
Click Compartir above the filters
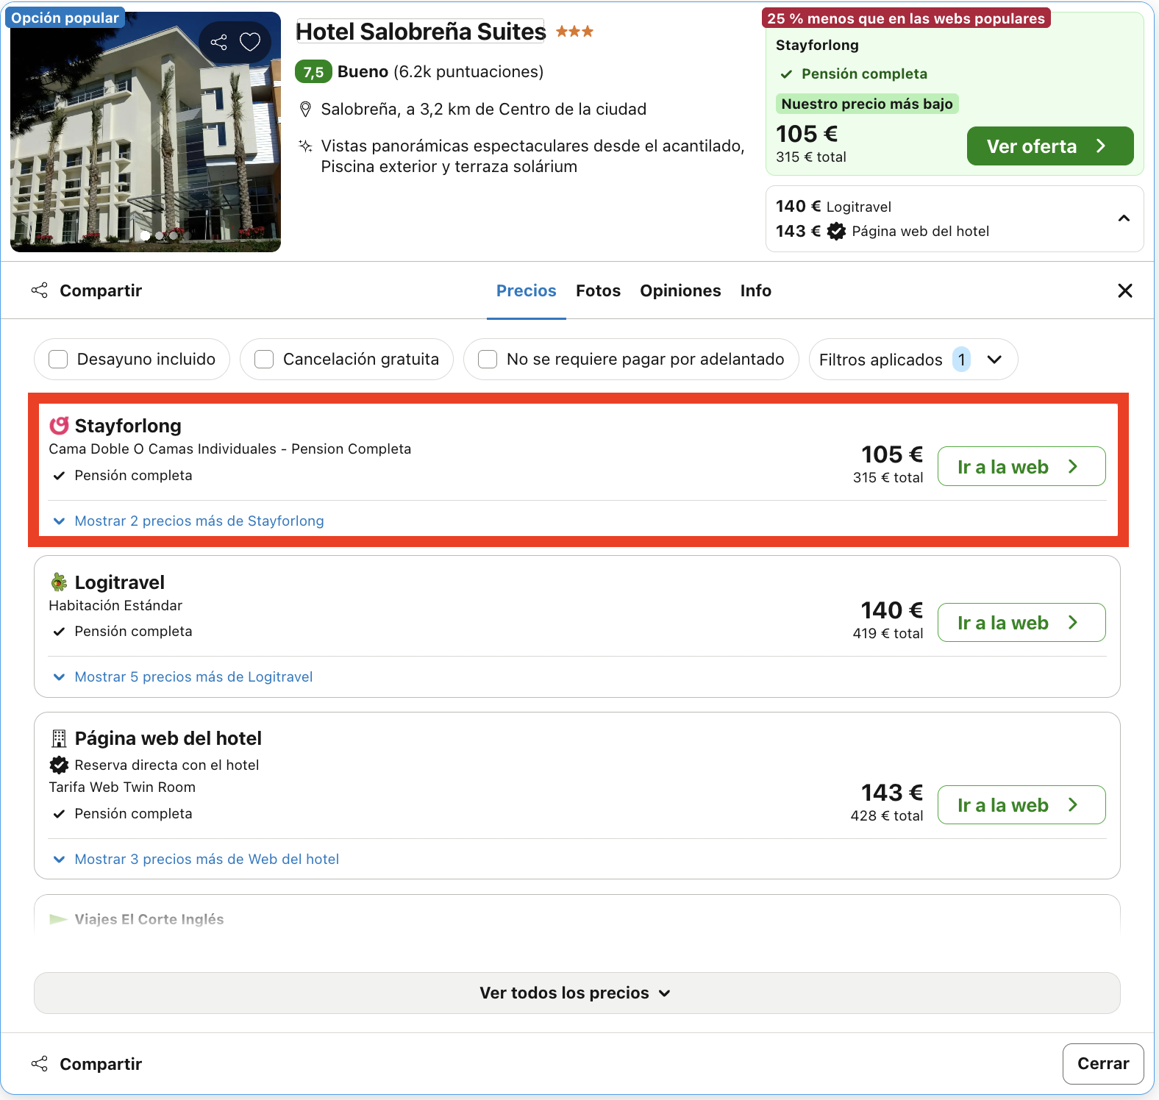coord(87,290)
